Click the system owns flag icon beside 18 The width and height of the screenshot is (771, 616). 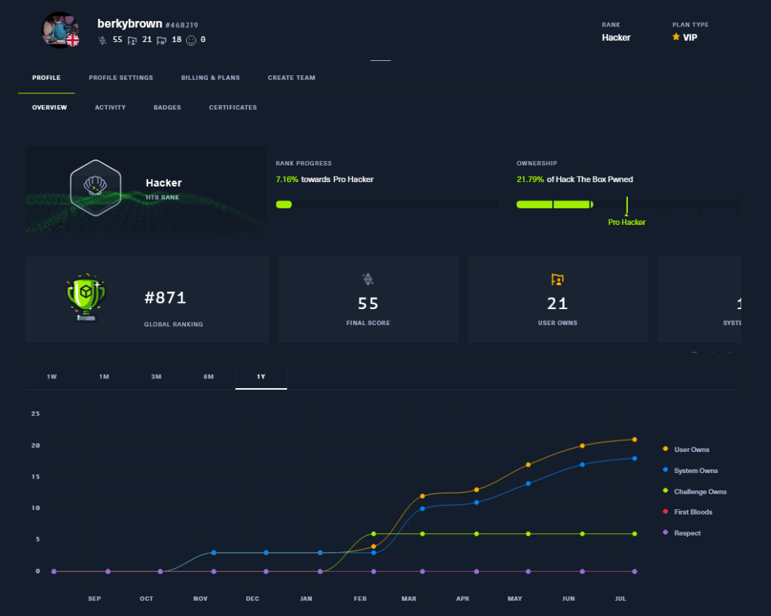point(161,41)
